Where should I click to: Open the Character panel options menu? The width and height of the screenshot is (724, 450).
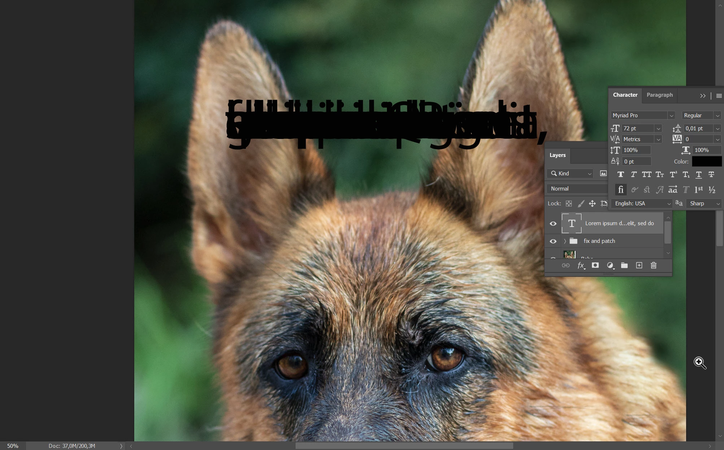click(719, 96)
